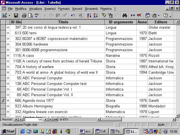Click the record number field showing 14
This screenshot has width=180, height=135.
33,120
